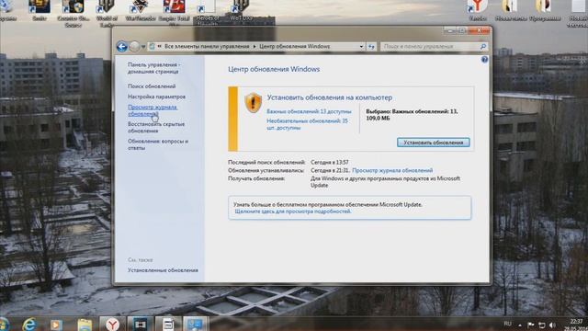The image size is (588, 331).
Task: Click the network tray icon
Action: 541,325
